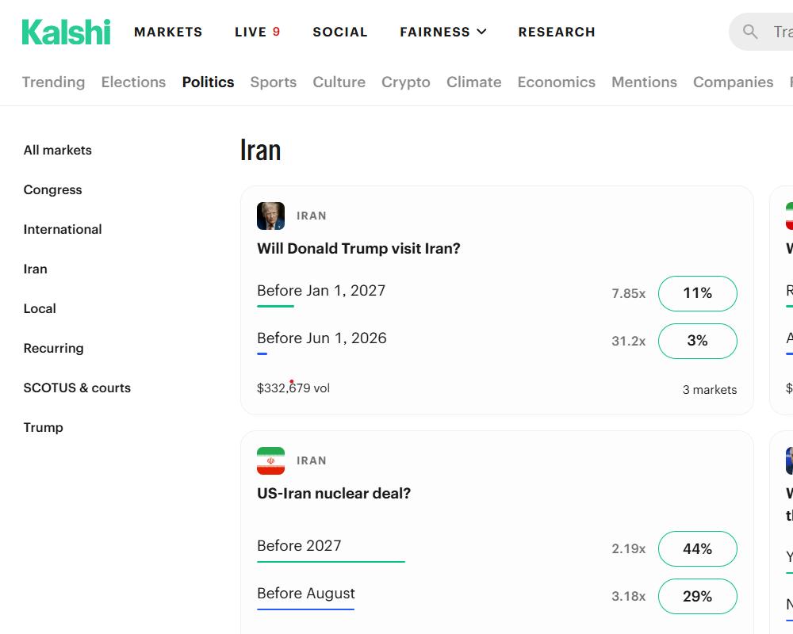793x634 pixels.
Task: Select SCOTUS & courts in the sidebar
Action: click(x=77, y=388)
